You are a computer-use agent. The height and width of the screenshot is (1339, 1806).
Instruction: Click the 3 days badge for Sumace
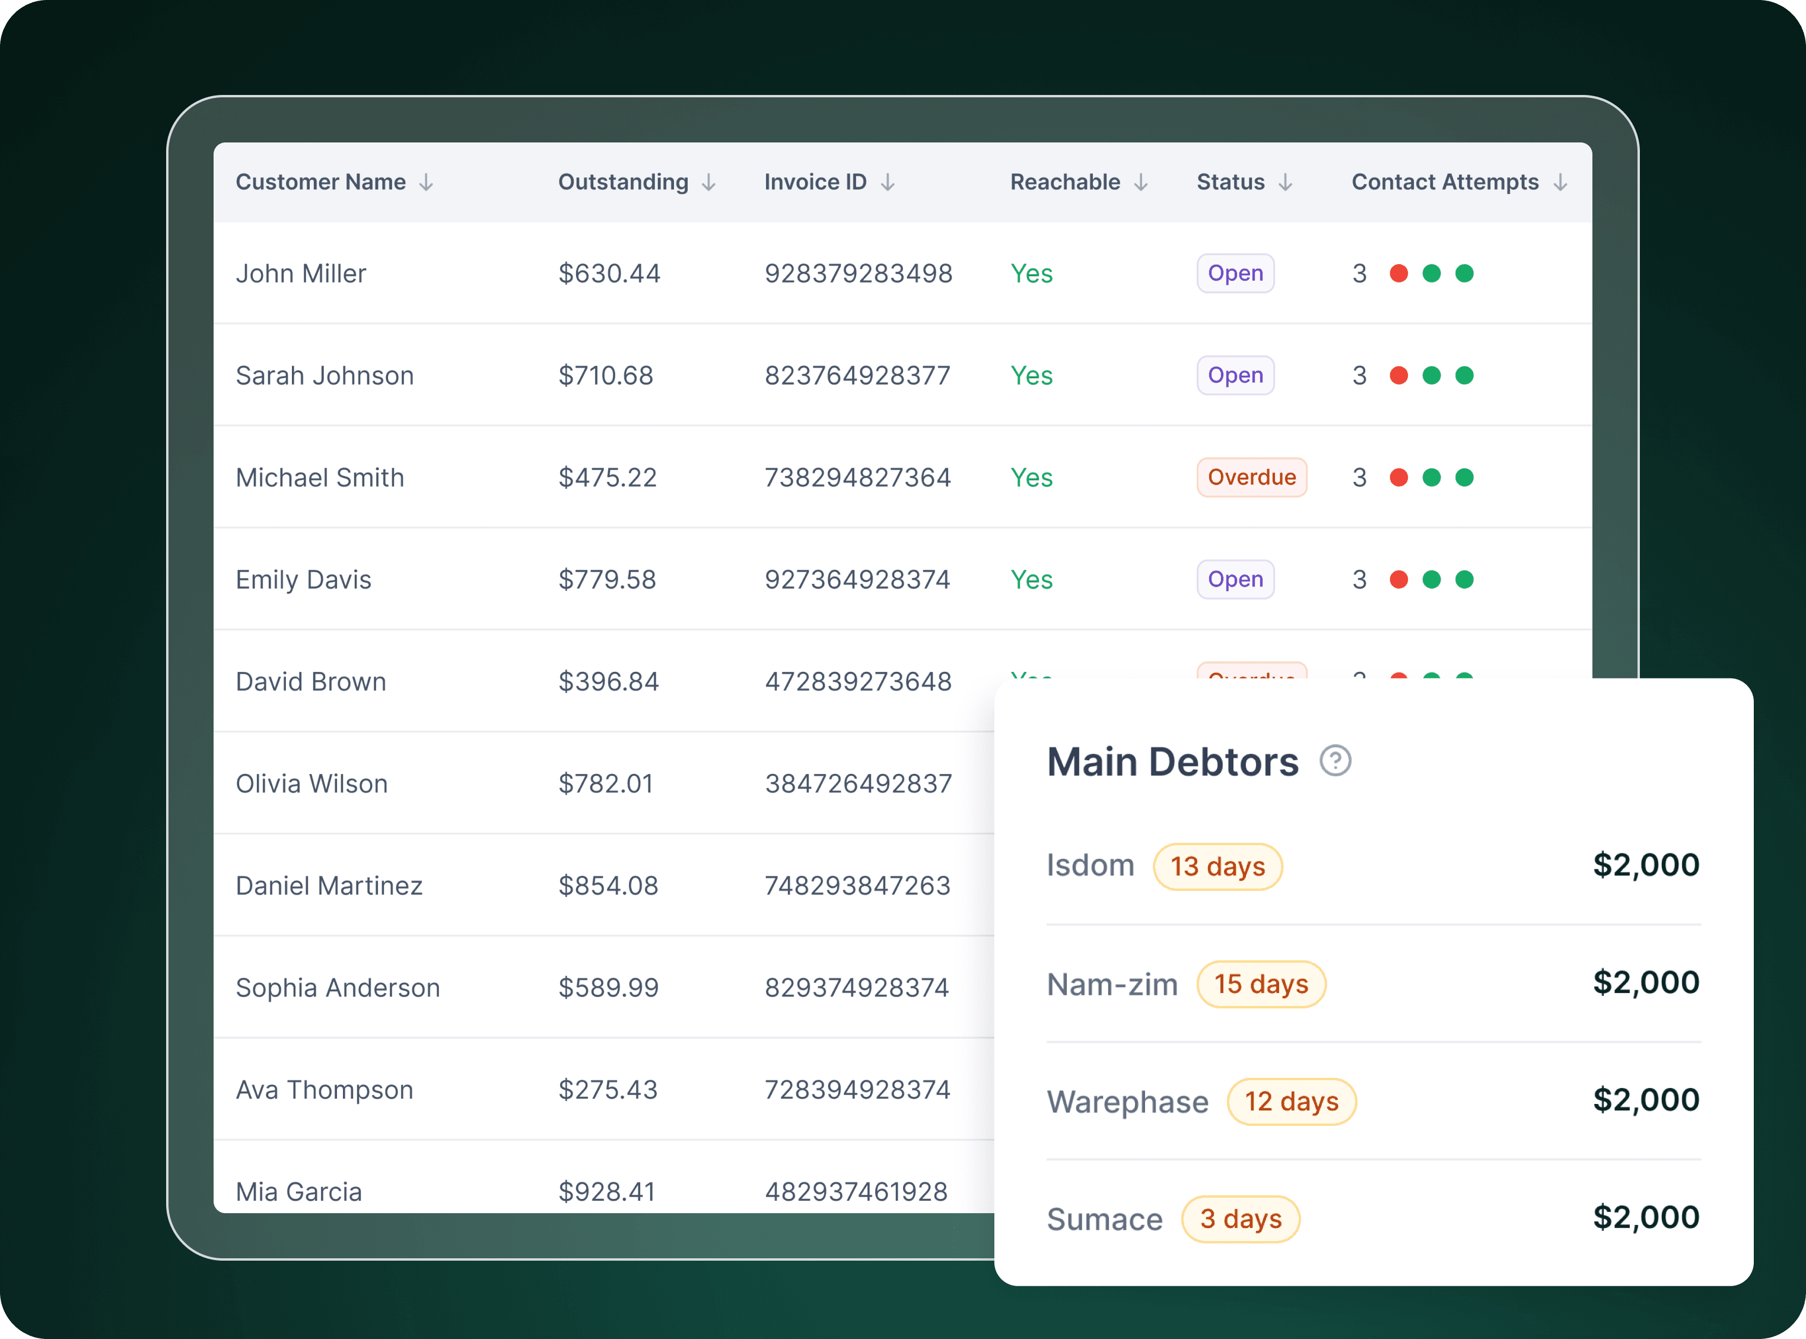click(x=1241, y=1219)
